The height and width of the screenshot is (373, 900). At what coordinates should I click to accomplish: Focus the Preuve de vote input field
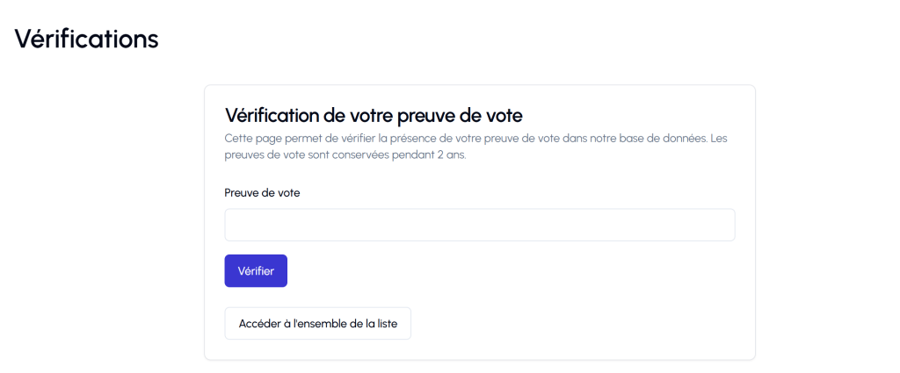(x=479, y=225)
